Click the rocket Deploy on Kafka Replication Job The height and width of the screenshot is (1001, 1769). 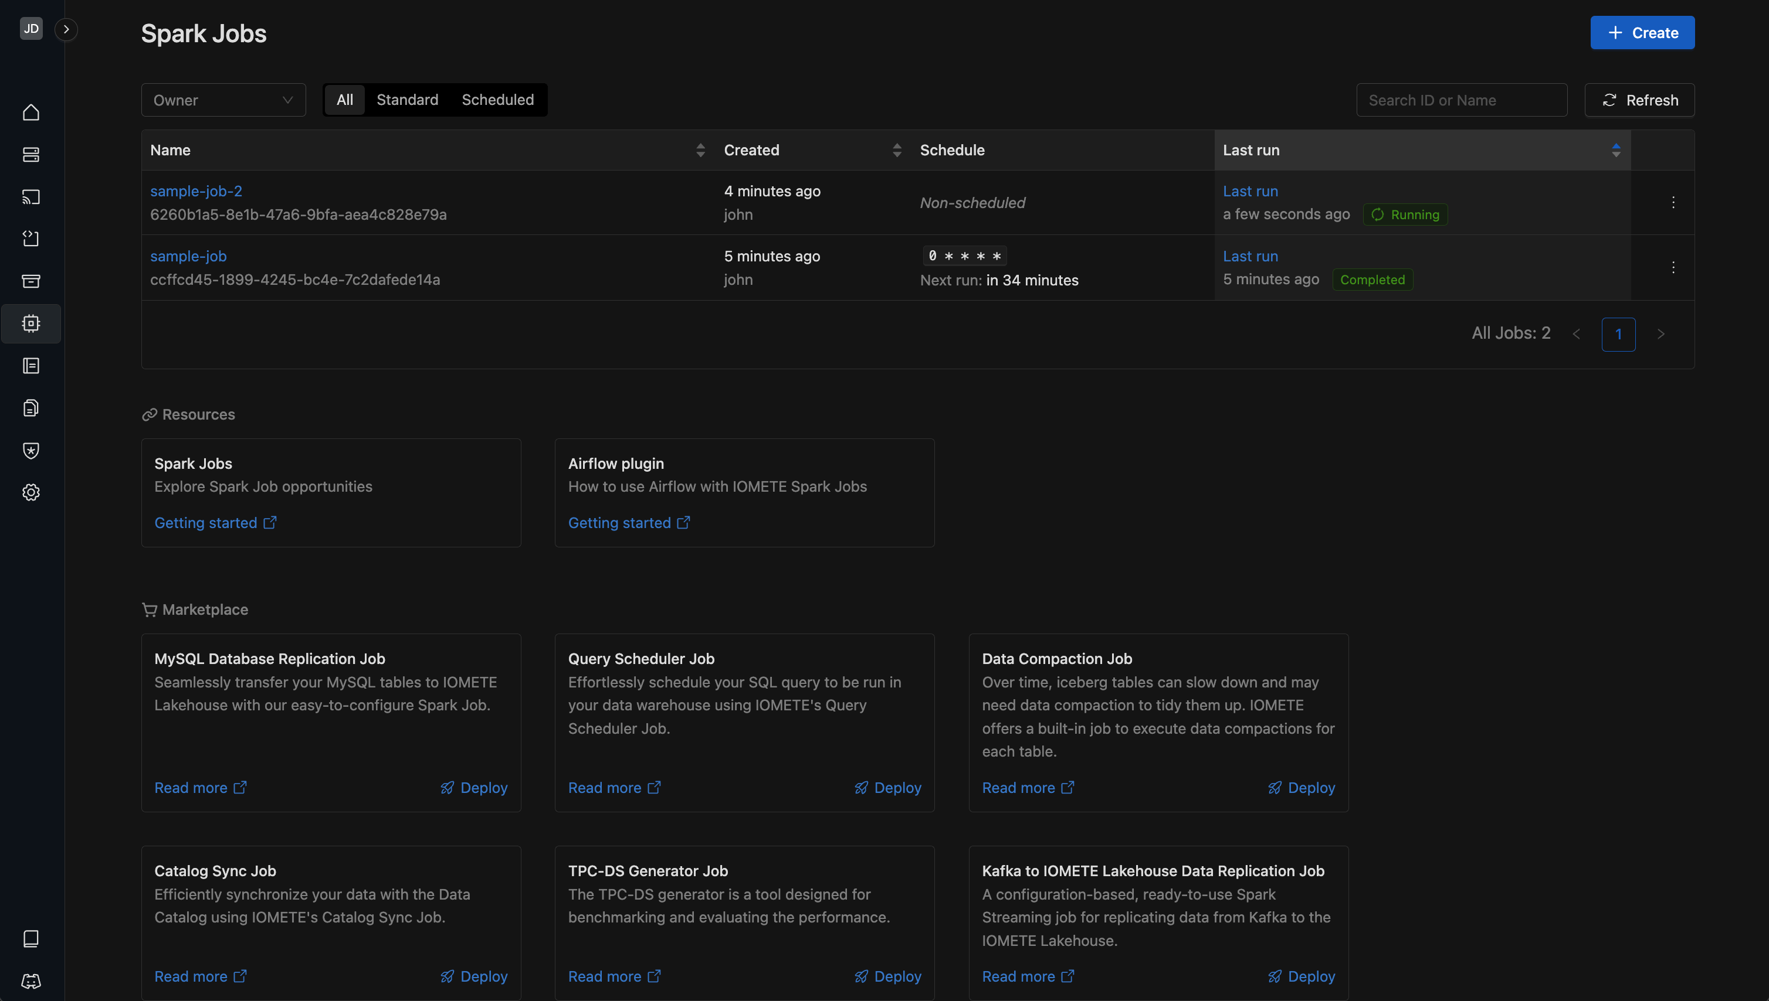[1302, 976]
